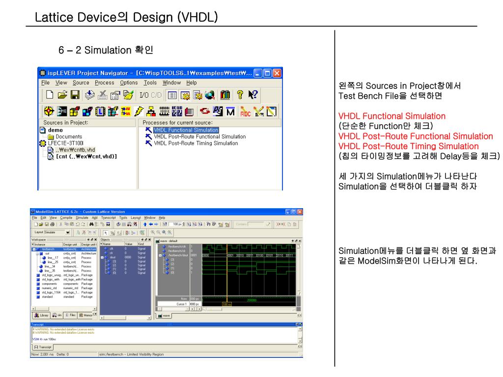
Task: Select LFEC1E-3T100I device in sources
Action: pos(66,143)
